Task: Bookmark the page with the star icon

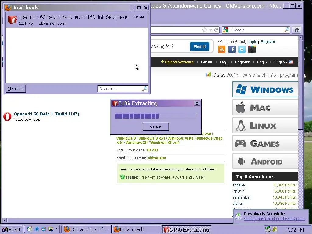Action: pyautogui.click(x=204, y=30)
